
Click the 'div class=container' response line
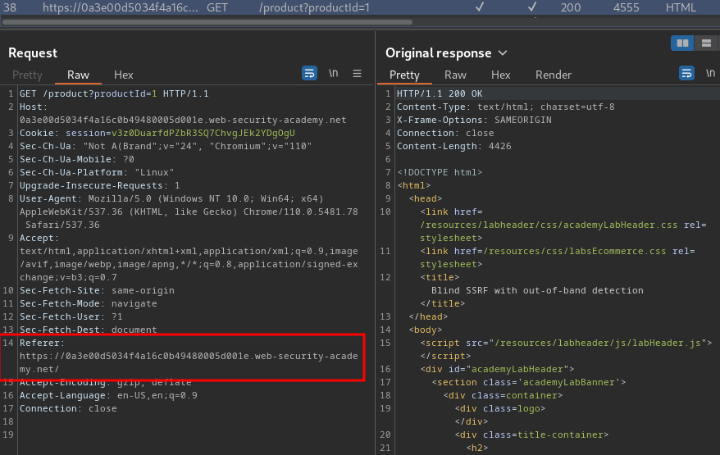[503, 395]
